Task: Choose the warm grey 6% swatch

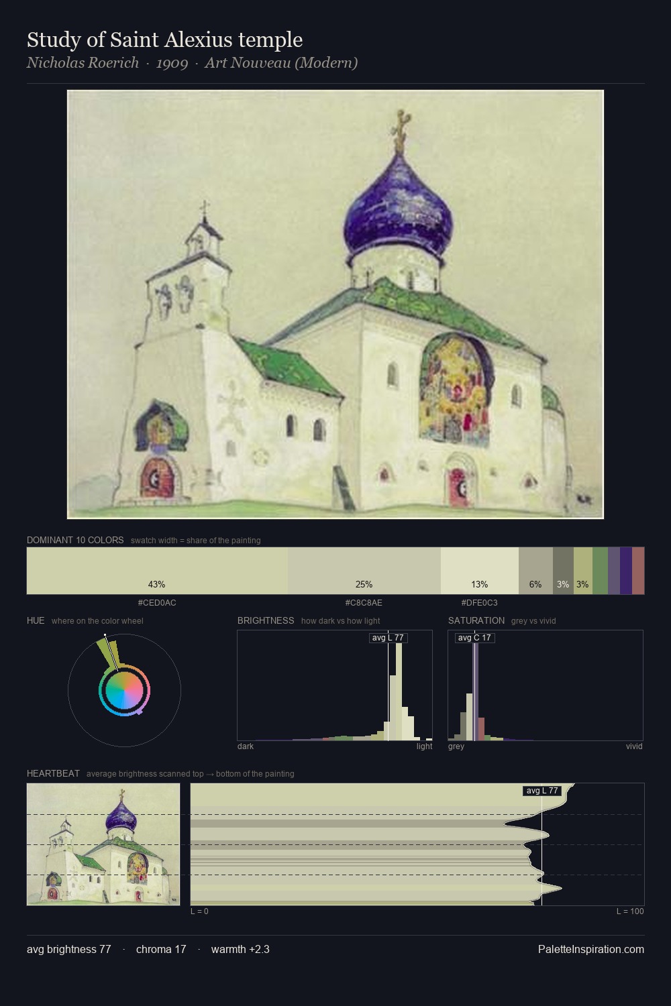Action: tap(535, 571)
